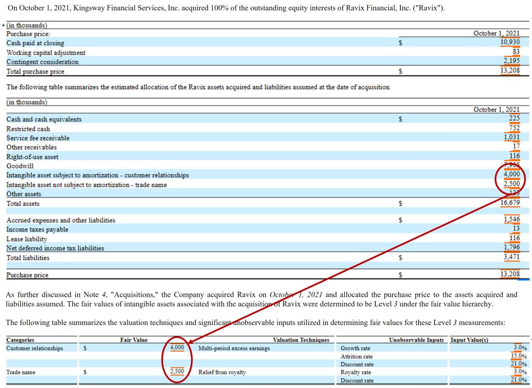
Task: Click "October 1, 2021" header above Cash and cash equivalents
Action: click(496, 109)
